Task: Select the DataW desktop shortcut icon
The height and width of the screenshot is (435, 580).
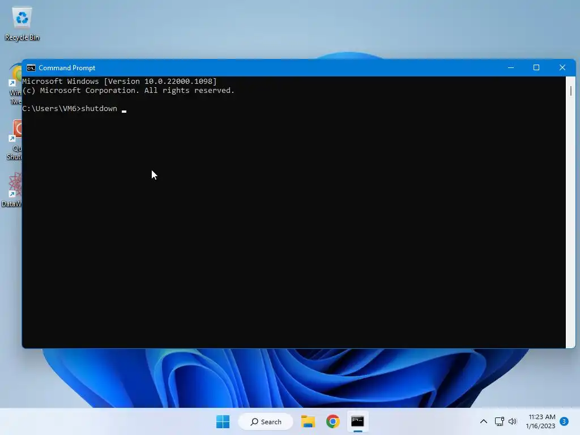Action: pyautogui.click(x=12, y=189)
